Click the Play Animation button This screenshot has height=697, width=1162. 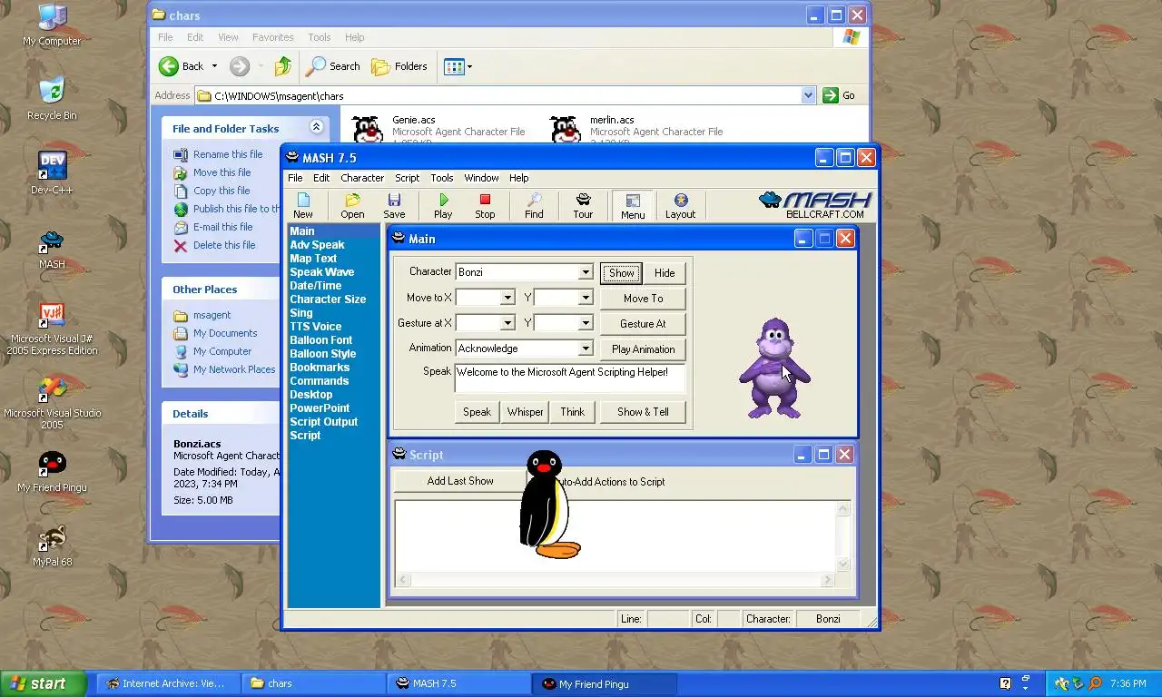pyautogui.click(x=643, y=349)
